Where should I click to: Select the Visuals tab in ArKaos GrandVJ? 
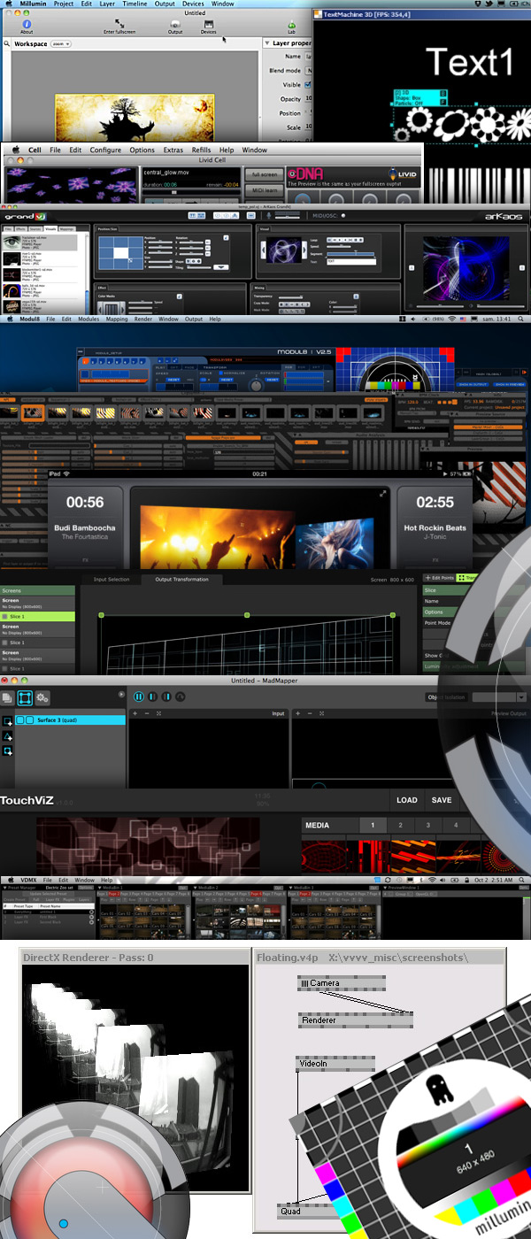pos(50,228)
